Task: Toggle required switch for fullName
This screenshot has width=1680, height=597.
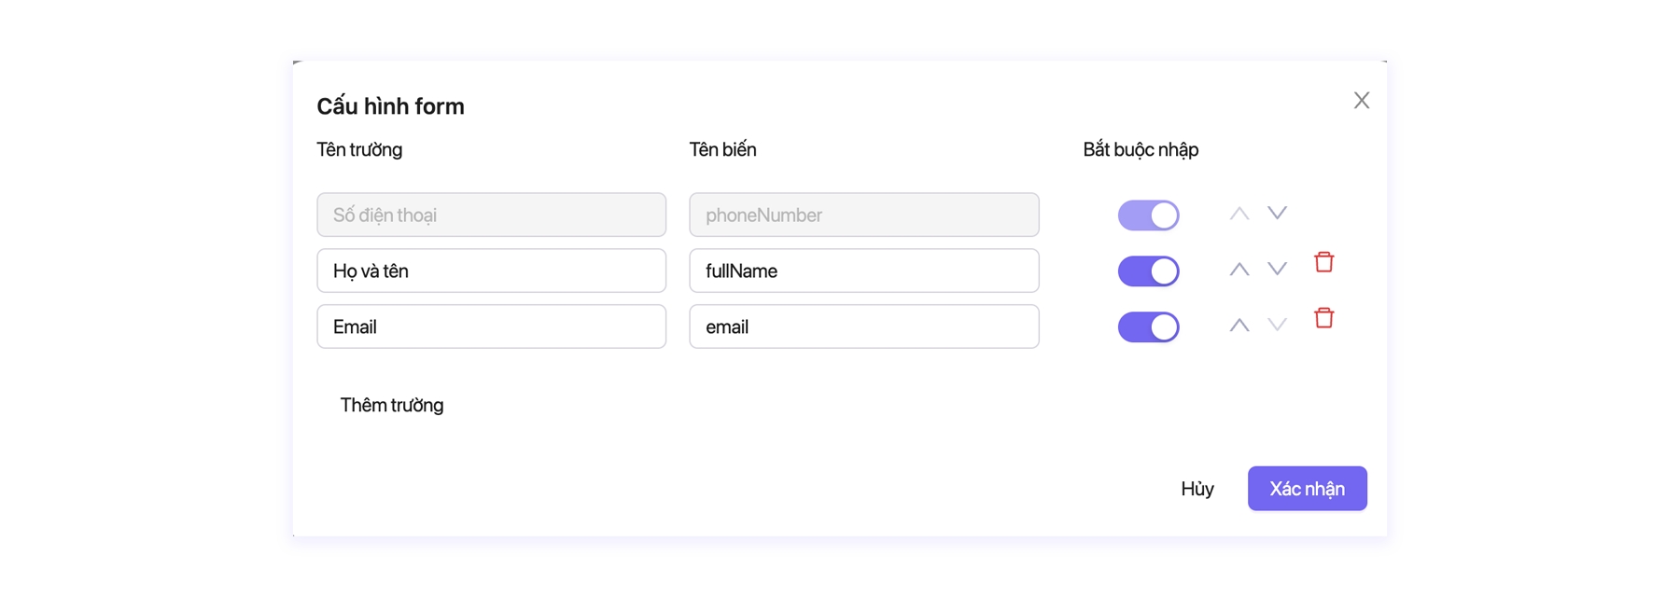Action: 1148,271
